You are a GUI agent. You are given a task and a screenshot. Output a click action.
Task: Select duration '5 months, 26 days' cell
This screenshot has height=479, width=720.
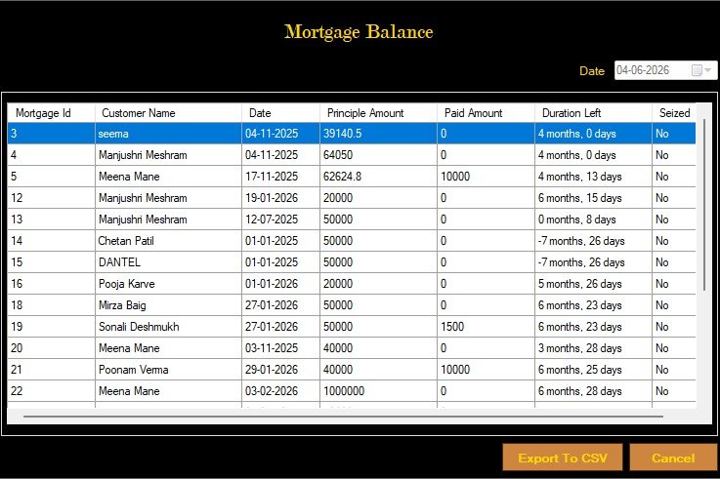point(593,284)
